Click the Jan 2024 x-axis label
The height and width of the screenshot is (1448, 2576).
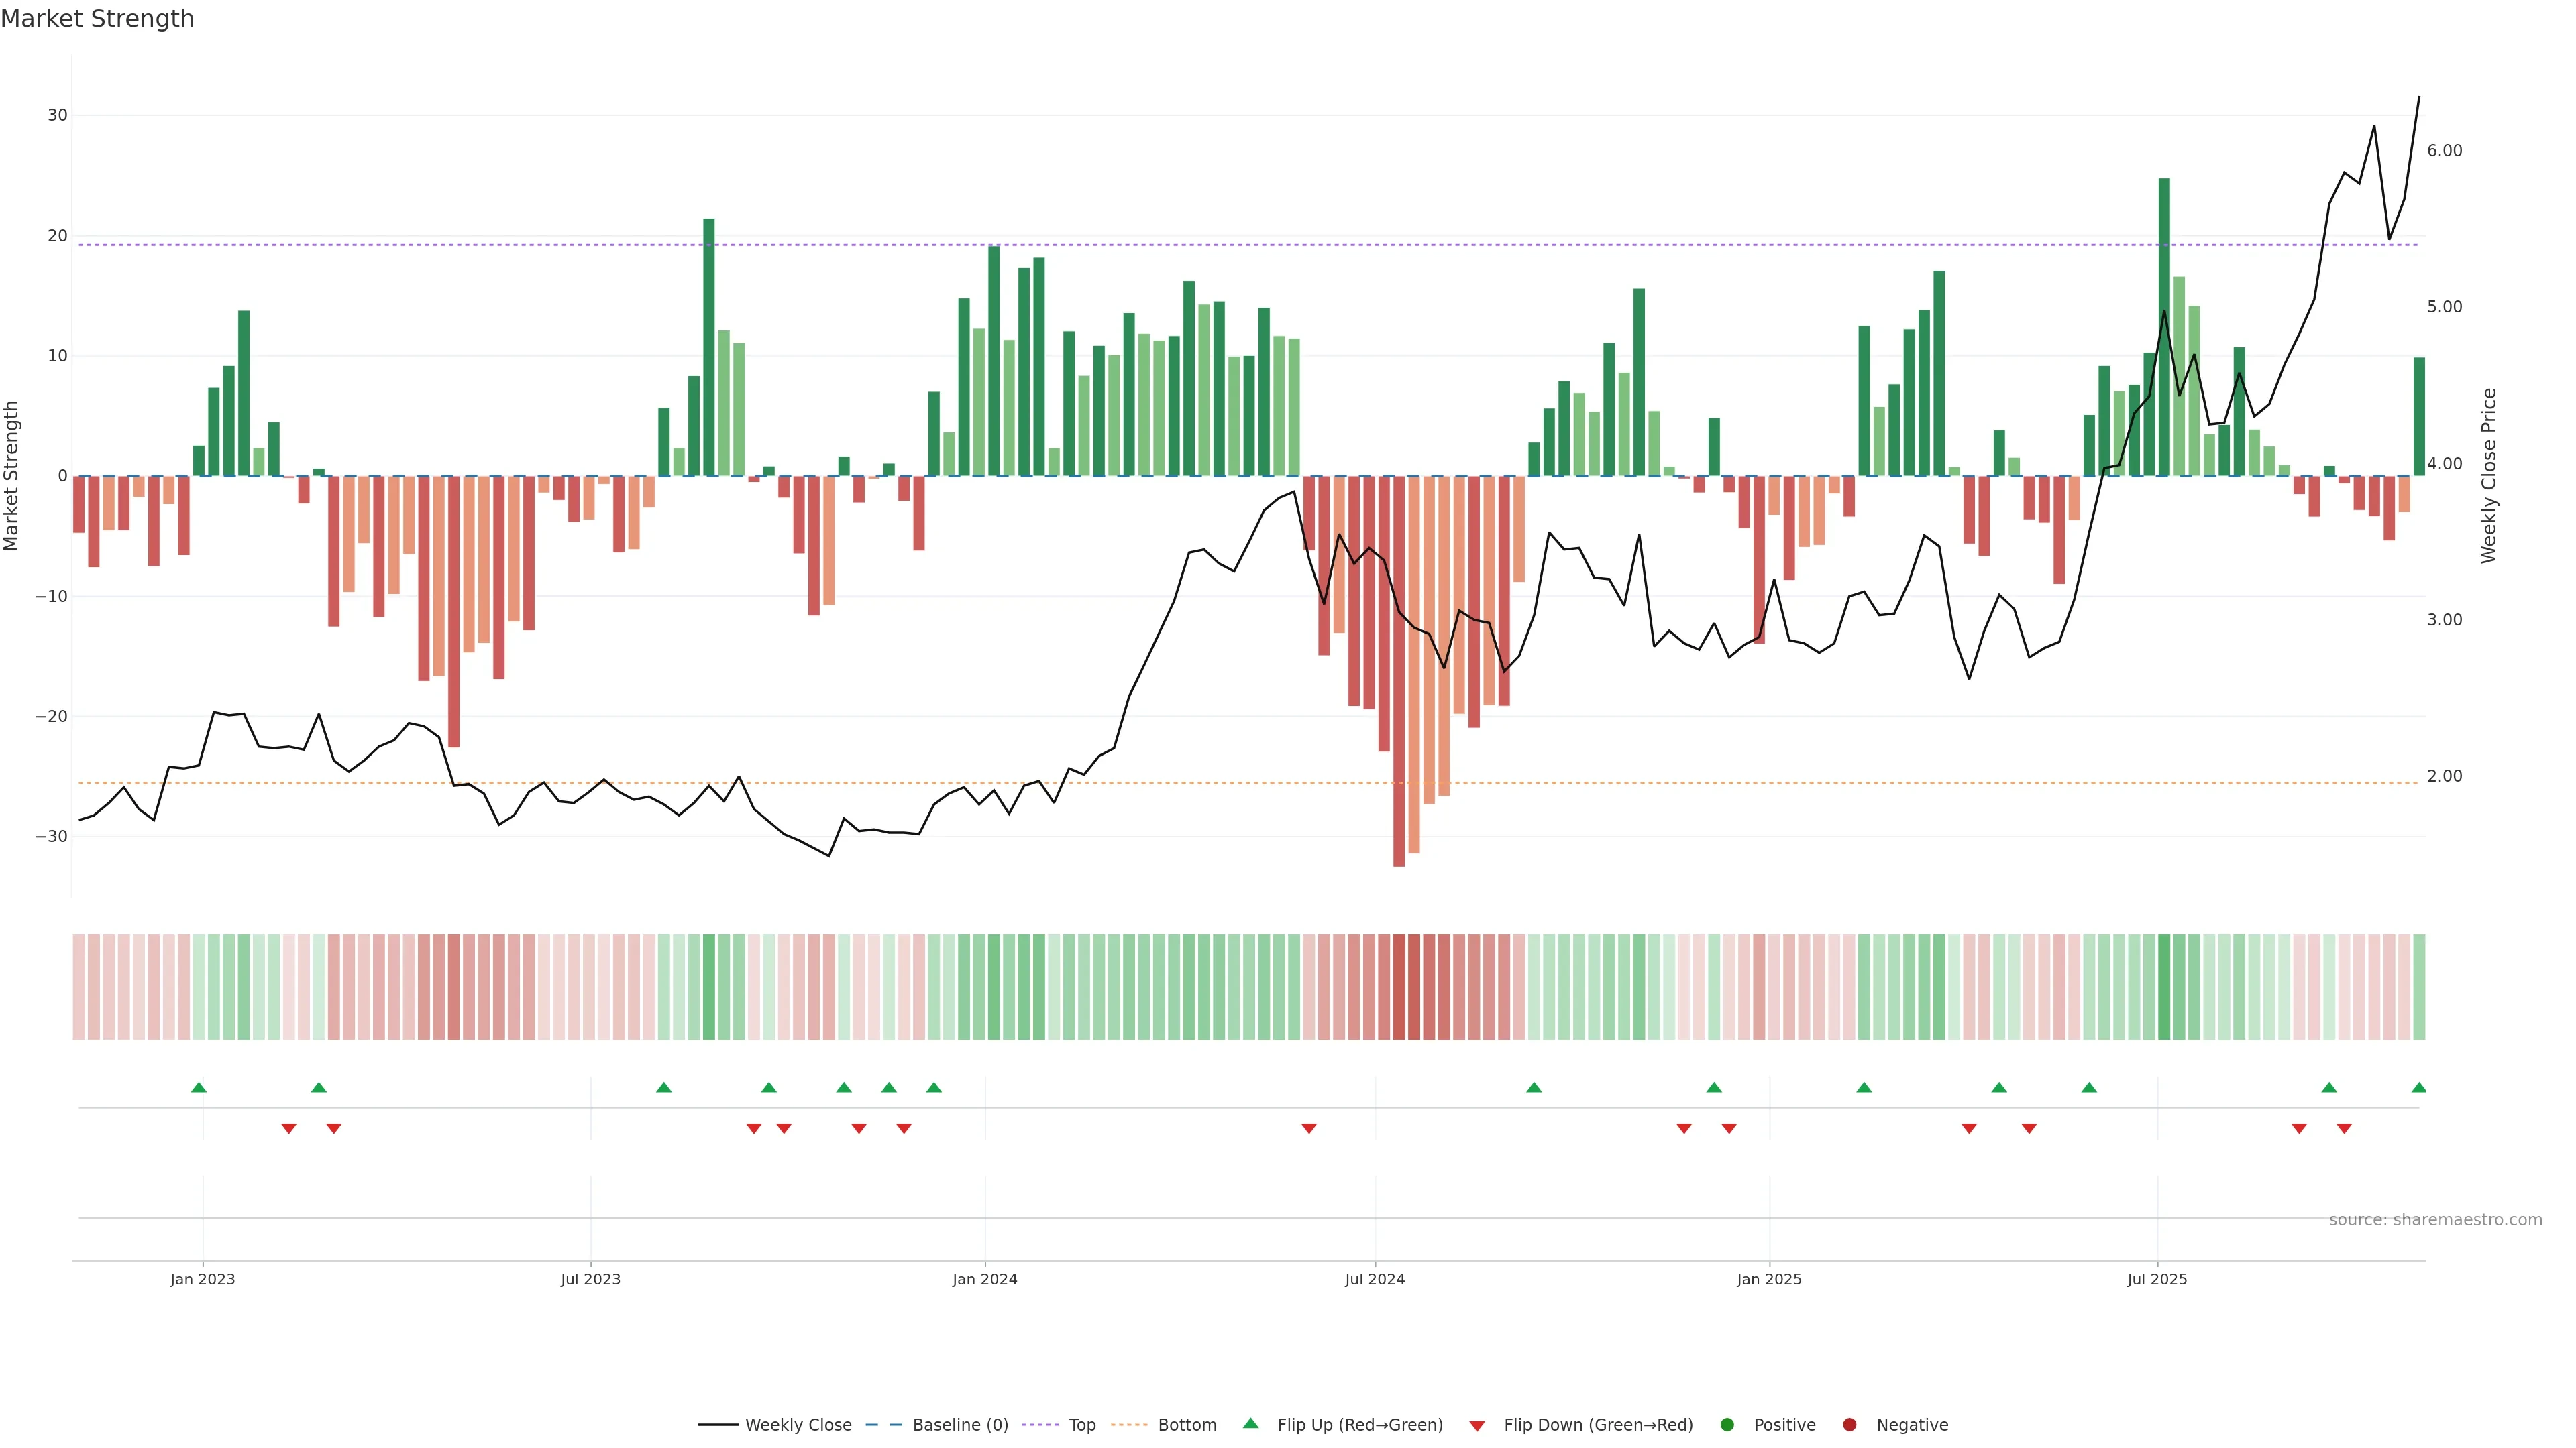click(984, 1279)
